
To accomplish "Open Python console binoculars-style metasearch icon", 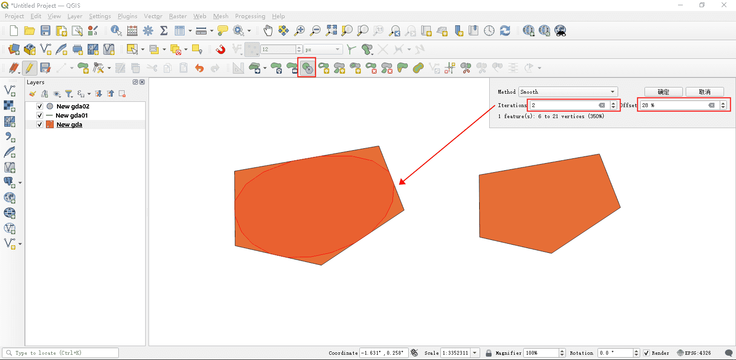I will (x=560, y=31).
